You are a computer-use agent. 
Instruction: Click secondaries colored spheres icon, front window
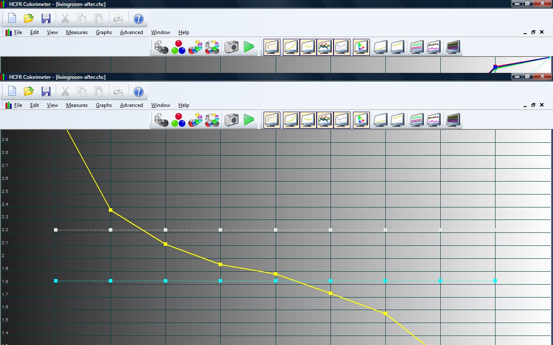click(x=195, y=120)
